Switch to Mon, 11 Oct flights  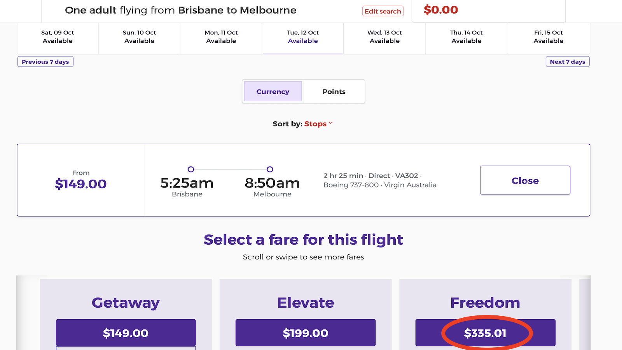click(x=221, y=37)
